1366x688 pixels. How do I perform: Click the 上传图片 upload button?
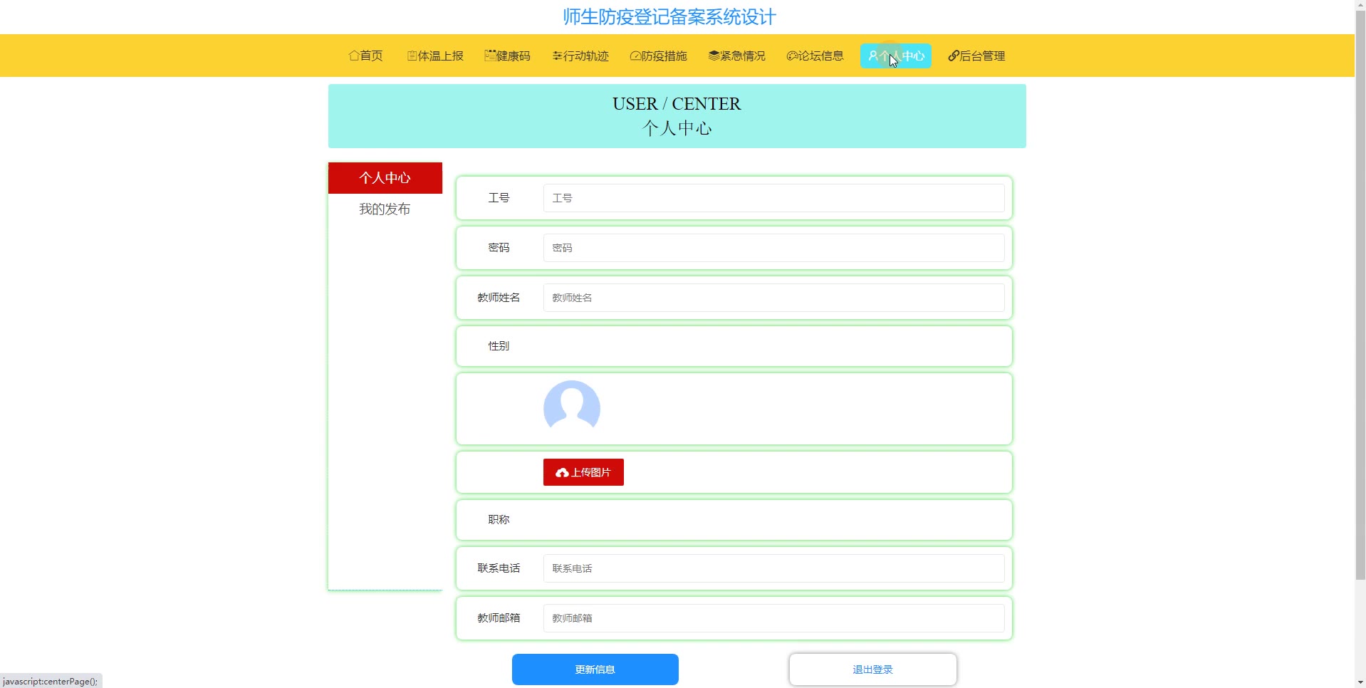click(583, 472)
